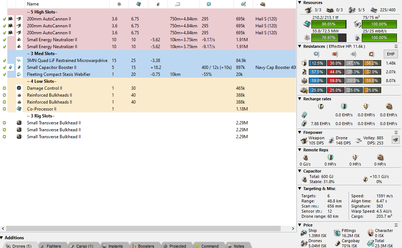Viewport: 402px width, 248px height.
Task: Click the horizontal scrollbar right arrow
Action: [x=293, y=229]
